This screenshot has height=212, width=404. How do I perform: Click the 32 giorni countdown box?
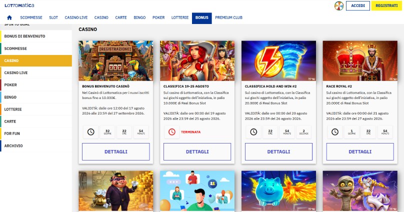click(x=107, y=132)
